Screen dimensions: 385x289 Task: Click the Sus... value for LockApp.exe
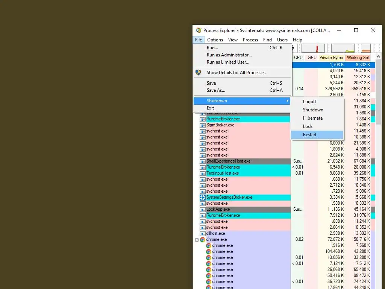point(298,209)
